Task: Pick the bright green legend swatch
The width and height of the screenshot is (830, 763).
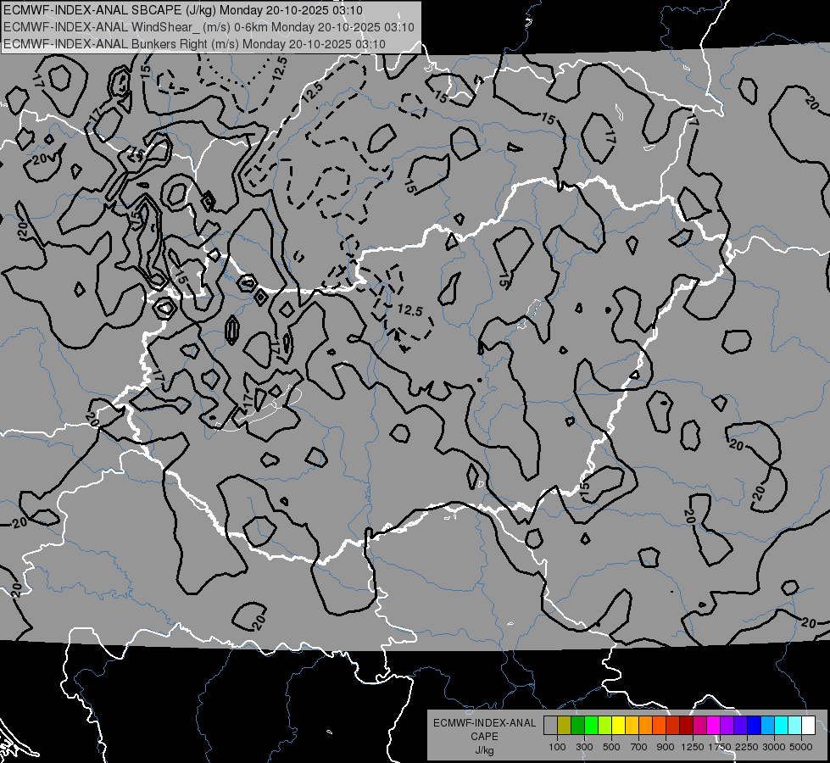Action: pyautogui.click(x=591, y=726)
